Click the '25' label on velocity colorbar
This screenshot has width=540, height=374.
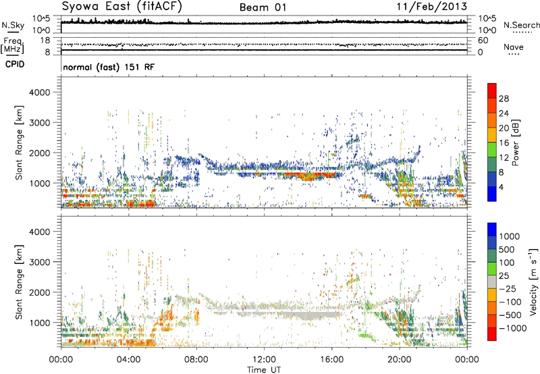[504, 276]
